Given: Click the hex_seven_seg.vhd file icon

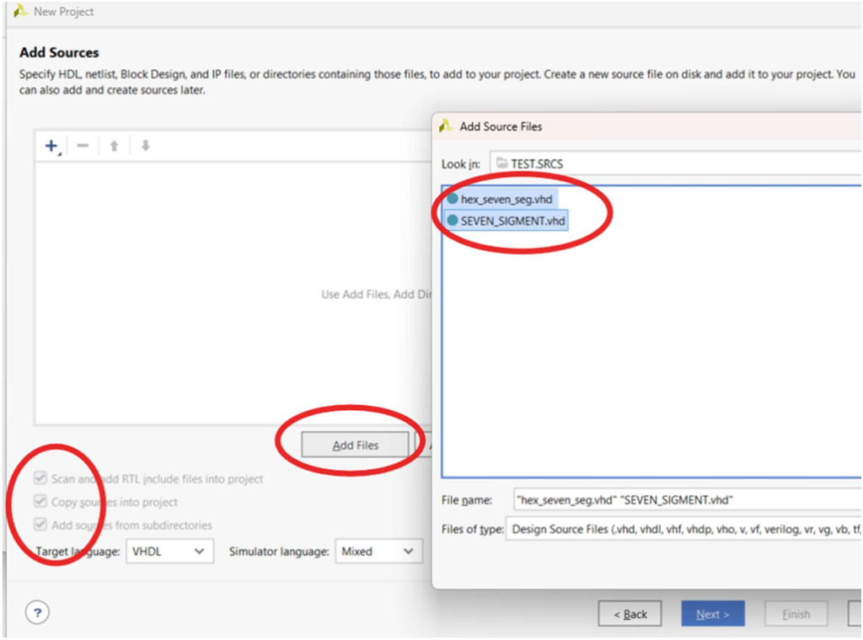Looking at the screenshot, I should 453,199.
